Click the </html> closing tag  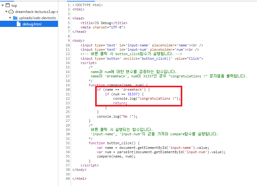pos(79,179)
